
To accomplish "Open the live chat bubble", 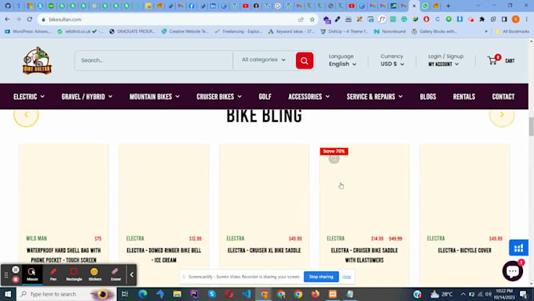I will pyautogui.click(x=513, y=271).
